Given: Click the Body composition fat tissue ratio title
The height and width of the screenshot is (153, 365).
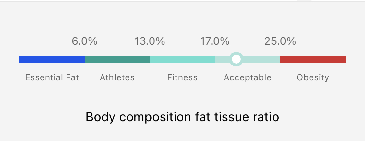Looking at the screenshot, I should point(182,117).
